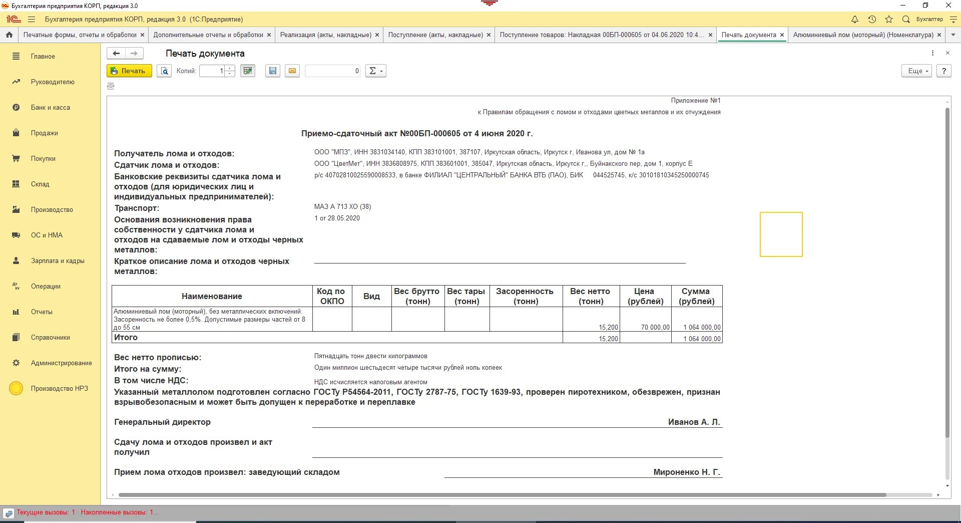The height and width of the screenshot is (523, 961).
Task: Click the sum value field showing 0
Action: (x=333, y=71)
